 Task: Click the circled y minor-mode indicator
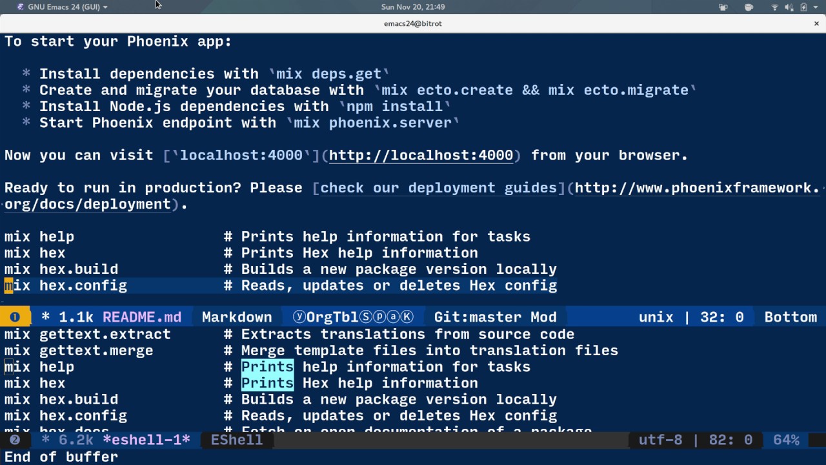pyautogui.click(x=299, y=317)
